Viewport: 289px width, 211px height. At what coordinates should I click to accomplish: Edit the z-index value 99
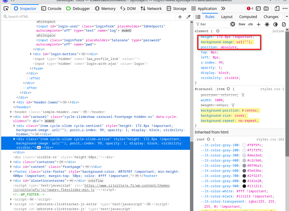pos(221,63)
